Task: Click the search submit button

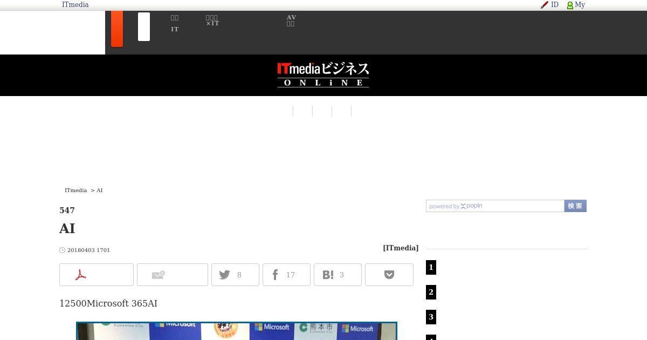Action: click(x=575, y=206)
